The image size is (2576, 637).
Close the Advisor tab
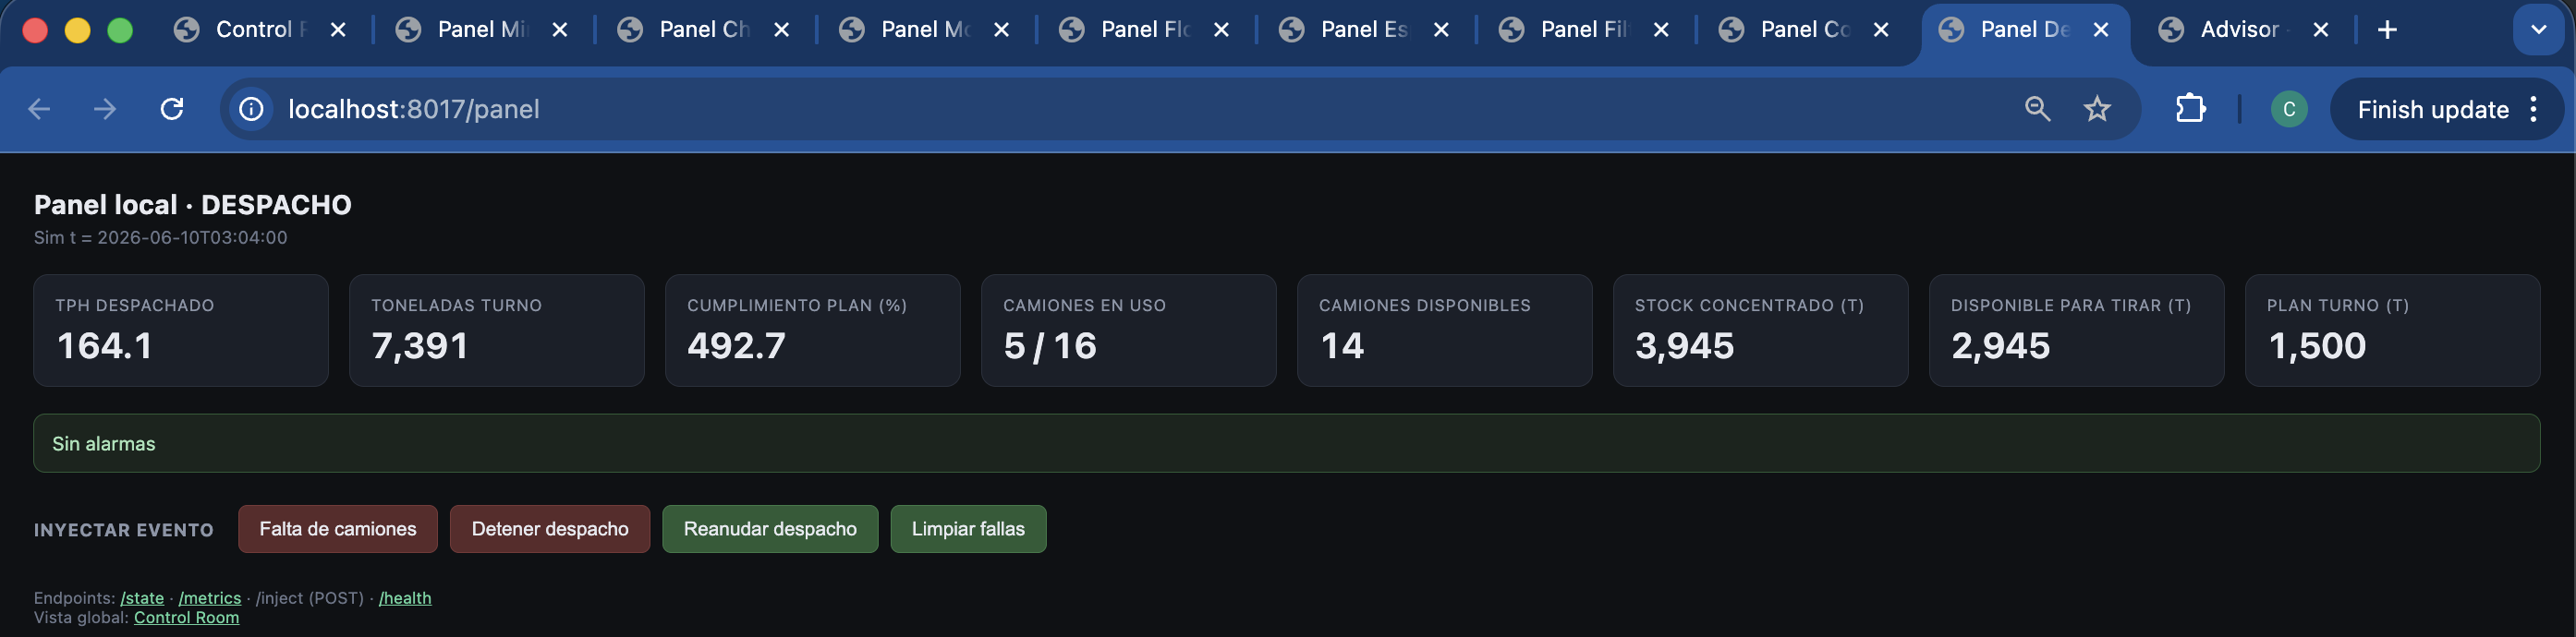click(x=2321, y=30)
